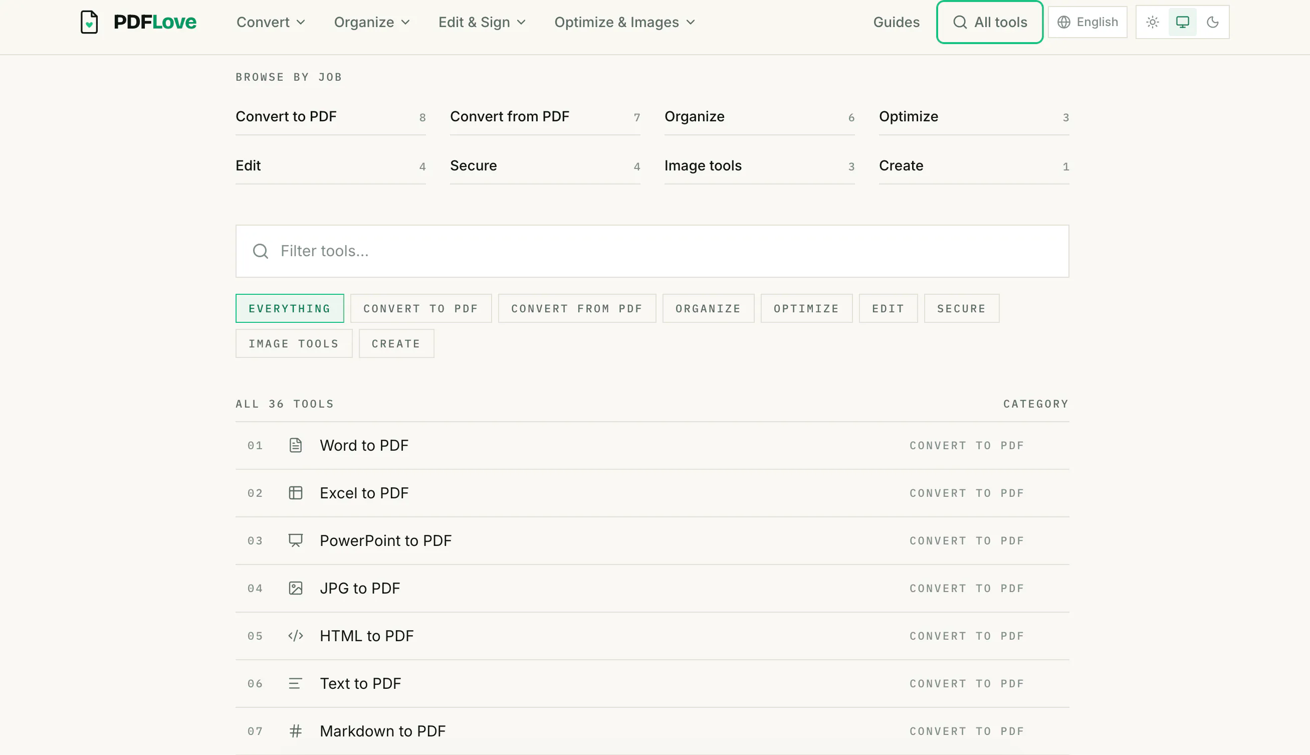Browse the Convert to PDF job category
This screenshot has height=755, width=1310.
pyautogui.click(x=331, y=117)
